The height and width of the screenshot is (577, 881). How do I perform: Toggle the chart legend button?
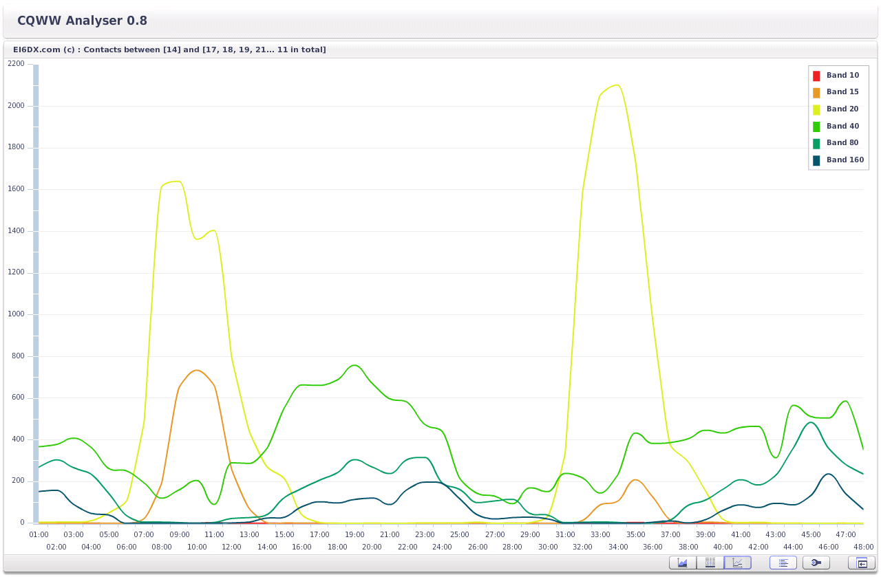(x=783, y=563)
